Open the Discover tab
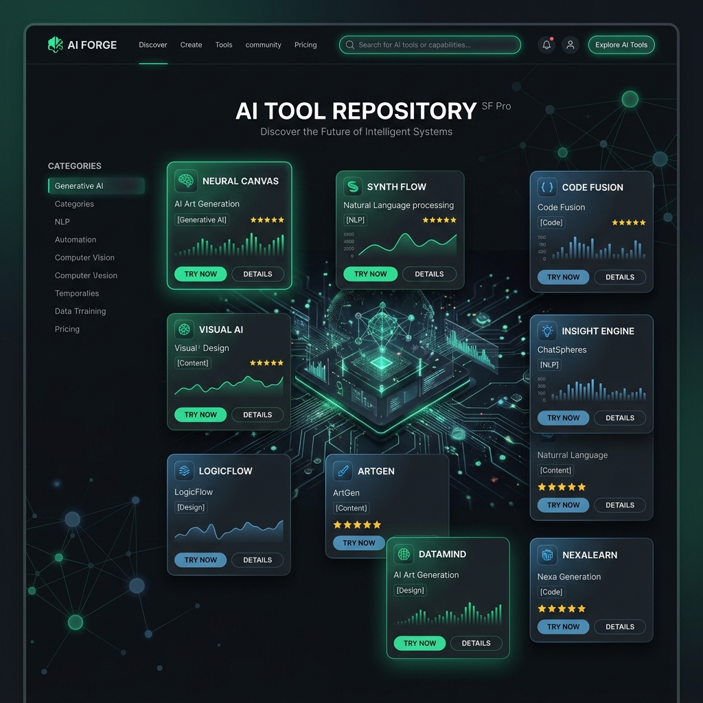703x703 pixels. coord(153,45)
